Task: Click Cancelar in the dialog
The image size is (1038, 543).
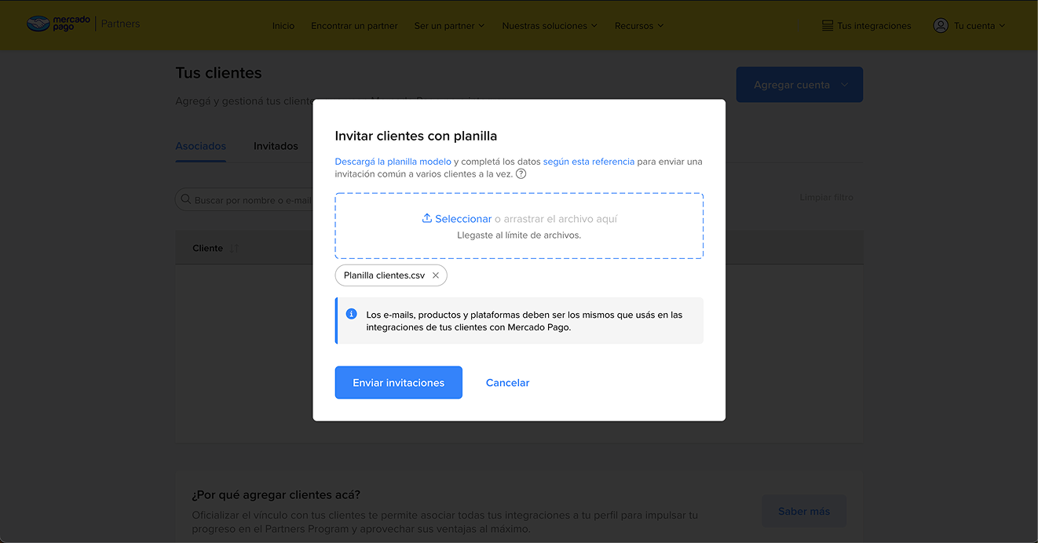Action: tap(508, 383)
